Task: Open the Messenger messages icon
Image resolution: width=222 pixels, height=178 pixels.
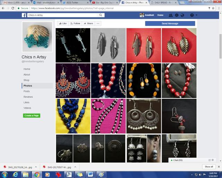Action: coord(177,15)
